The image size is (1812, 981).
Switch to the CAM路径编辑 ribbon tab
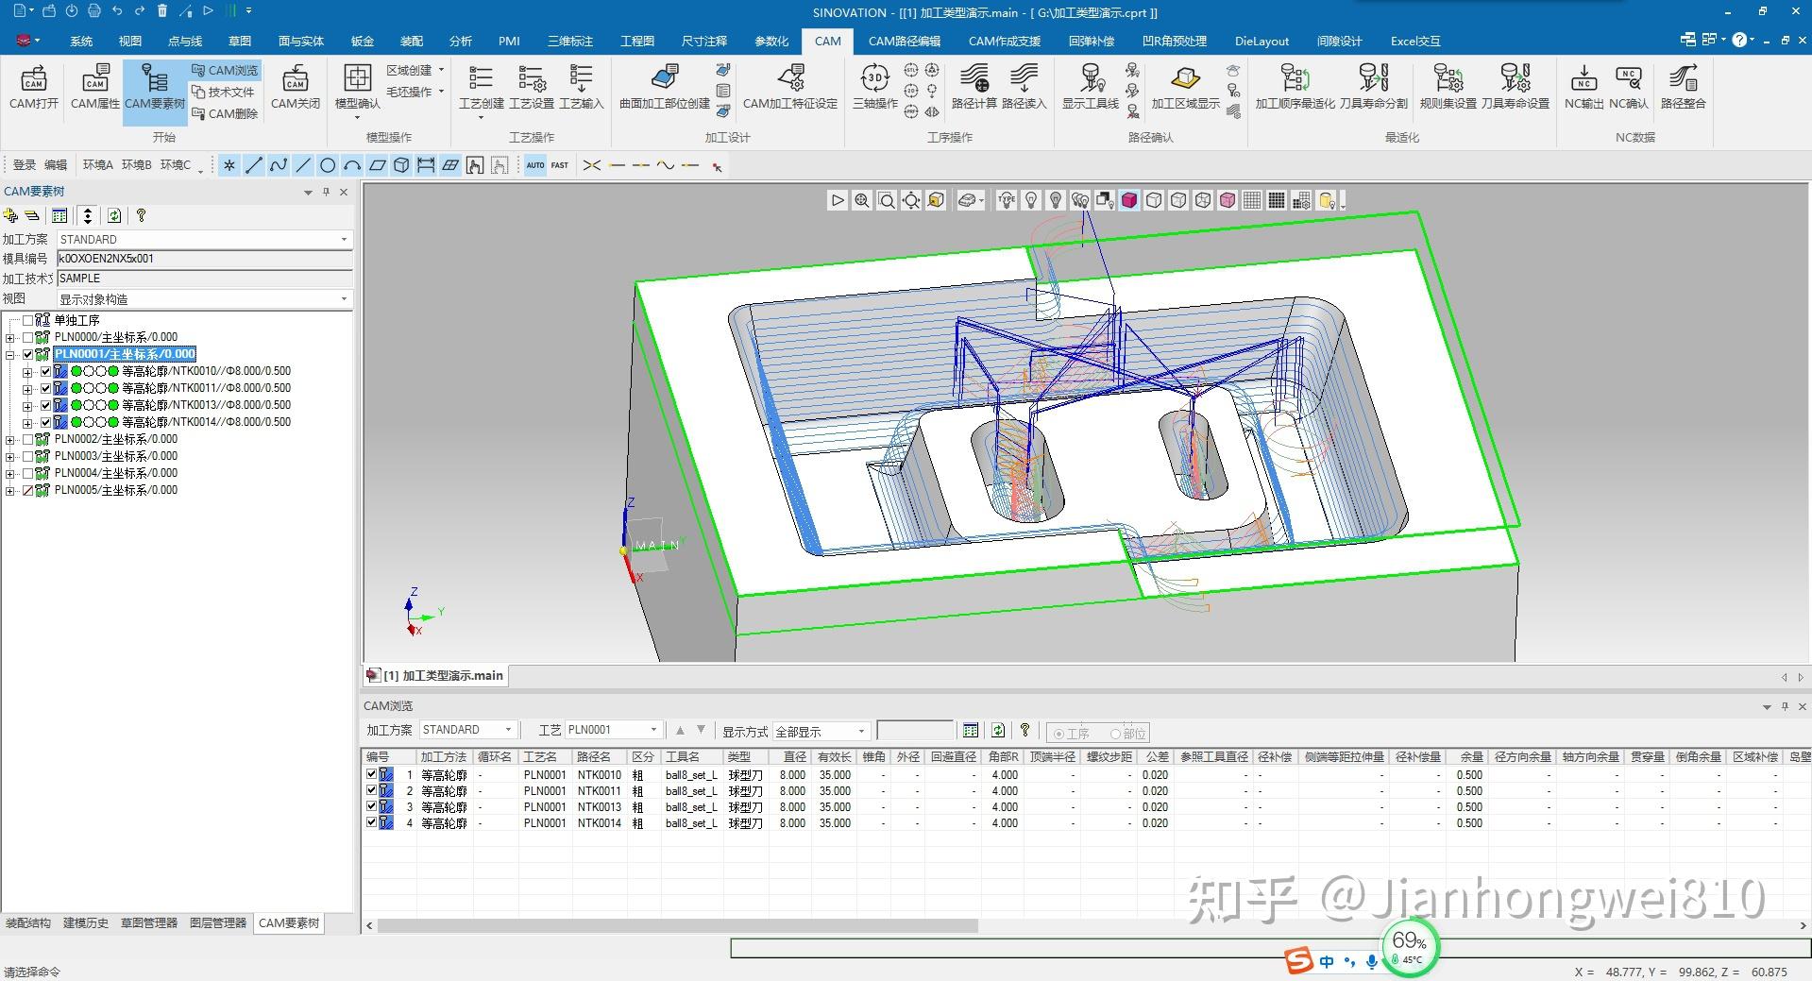[x=904, y=41]
